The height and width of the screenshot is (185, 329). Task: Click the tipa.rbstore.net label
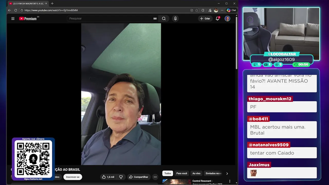[x=33, y=179]
